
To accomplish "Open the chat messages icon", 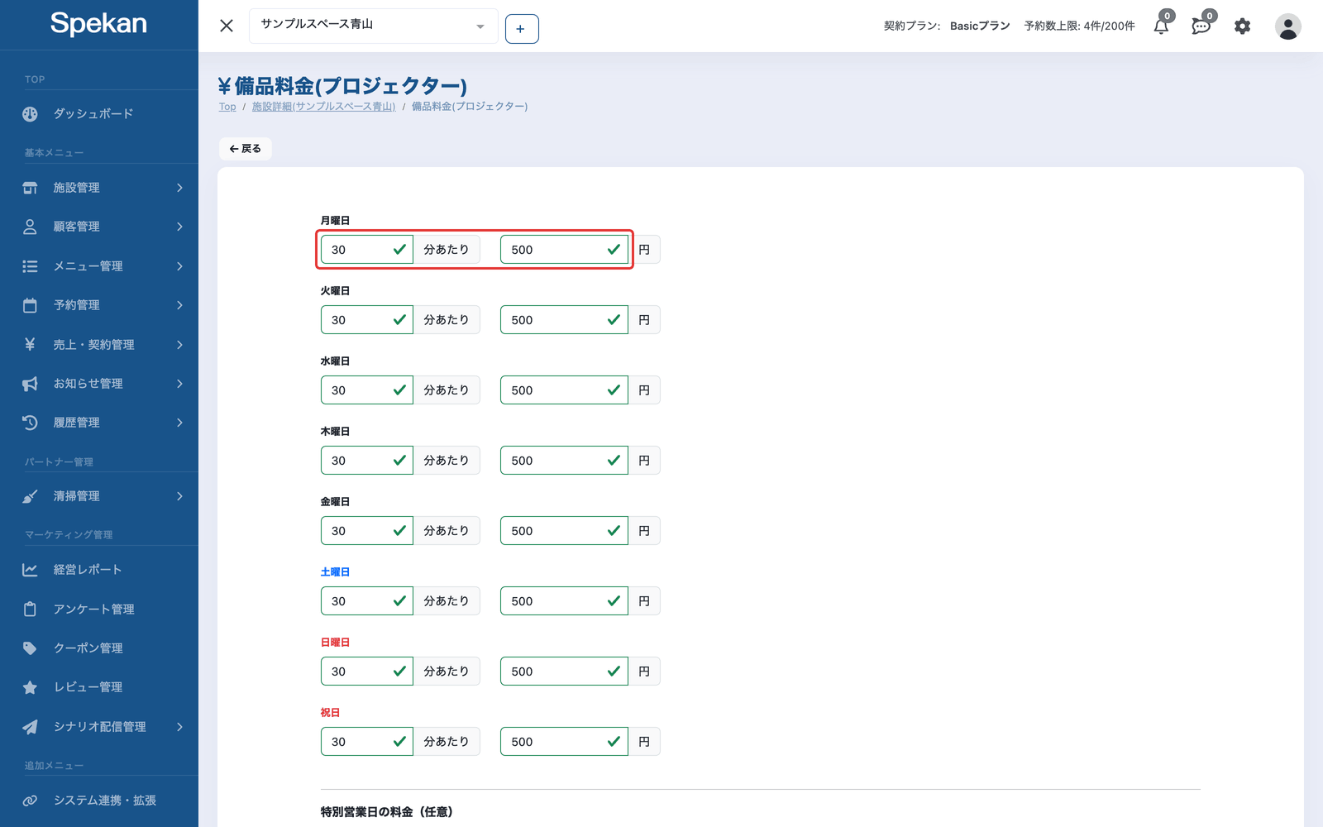I will (1201, 26).
